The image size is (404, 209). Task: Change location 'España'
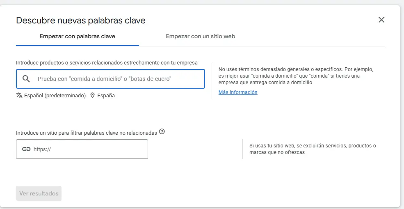(106, 96)
